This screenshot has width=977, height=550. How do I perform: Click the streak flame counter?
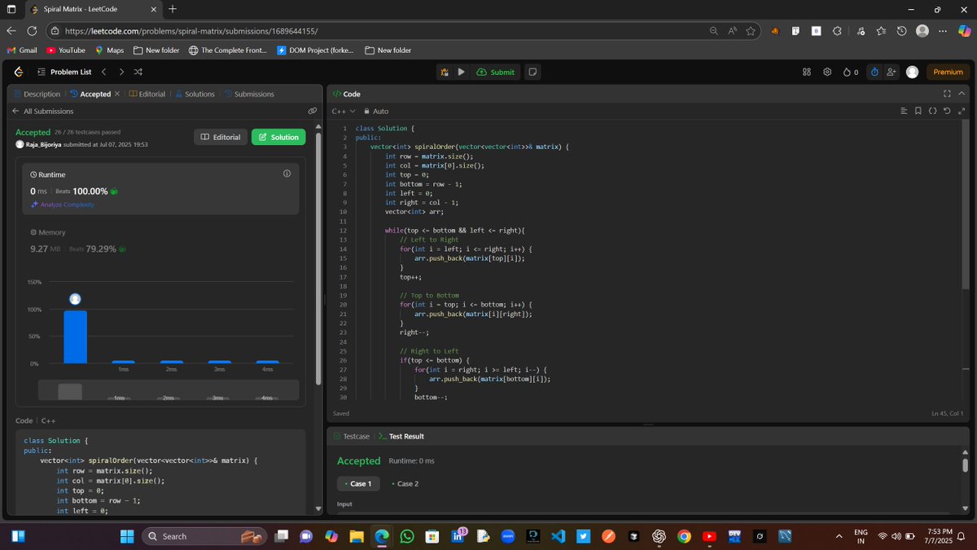[851, 72]
